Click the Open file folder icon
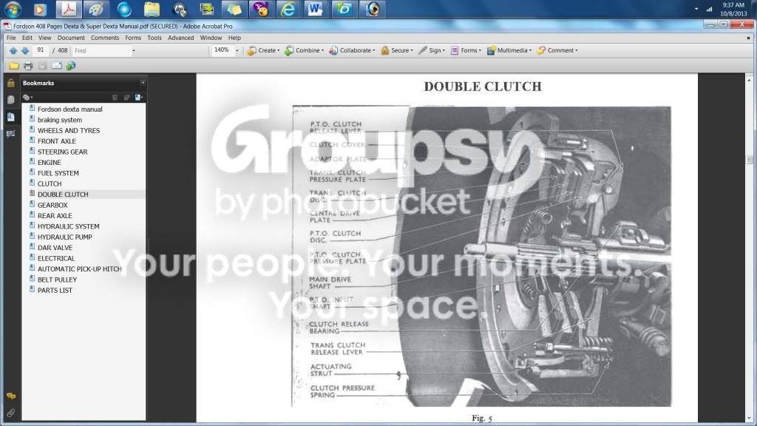This screenshot has height=426, width=757. pyautogui.click(x=13, y=66)
